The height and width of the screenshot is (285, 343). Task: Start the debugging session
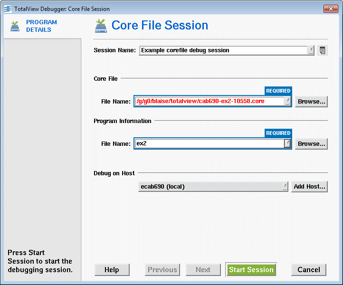(251, 270)
